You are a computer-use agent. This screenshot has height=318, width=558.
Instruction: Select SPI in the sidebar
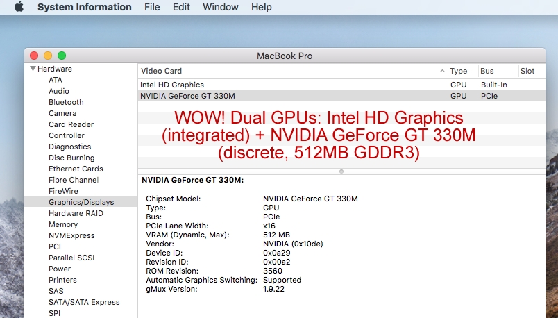point(54,313)
